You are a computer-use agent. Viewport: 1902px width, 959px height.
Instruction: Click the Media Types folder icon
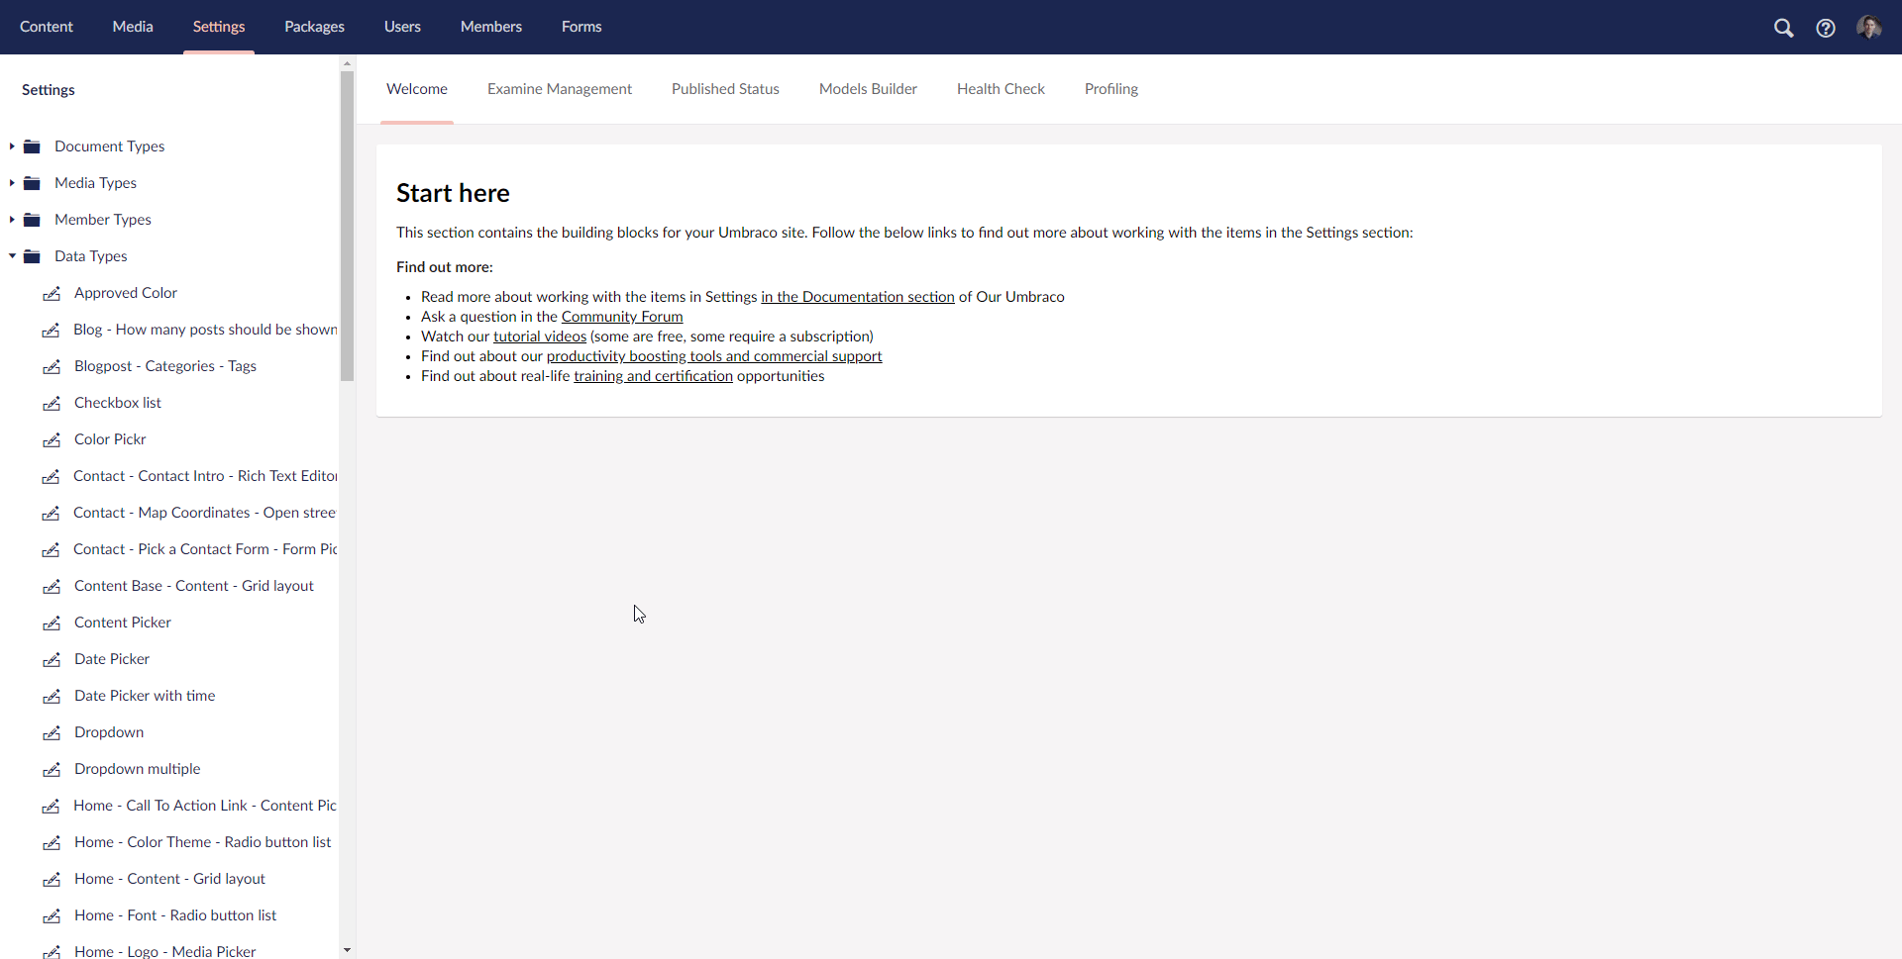pos(31,182)
